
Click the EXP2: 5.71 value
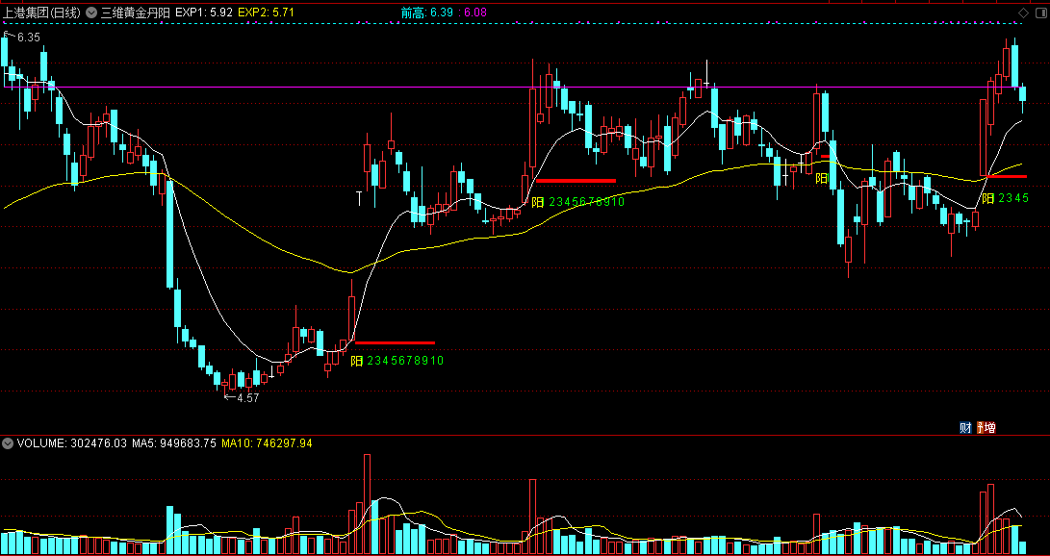[x=266, y=13]
